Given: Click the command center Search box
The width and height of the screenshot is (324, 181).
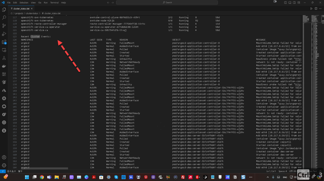Looking at the screenshot, I should coord(167,3).
